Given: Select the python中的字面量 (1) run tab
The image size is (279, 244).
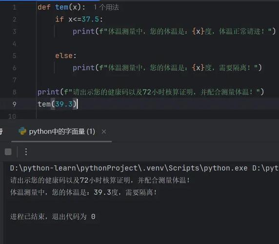Looking at the screenshot, I should click(62, 132).
